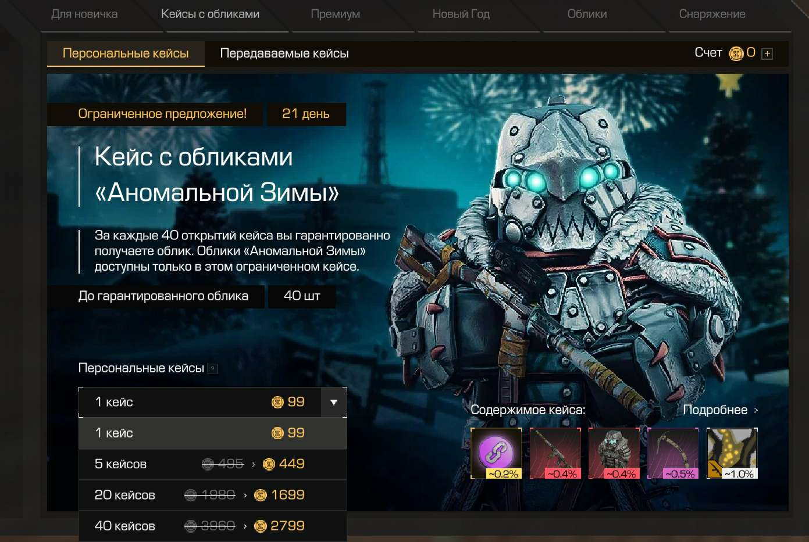Click the coin icon next to 'Счет'
This screenshot has width=809, height=542.
coord(736,53)
